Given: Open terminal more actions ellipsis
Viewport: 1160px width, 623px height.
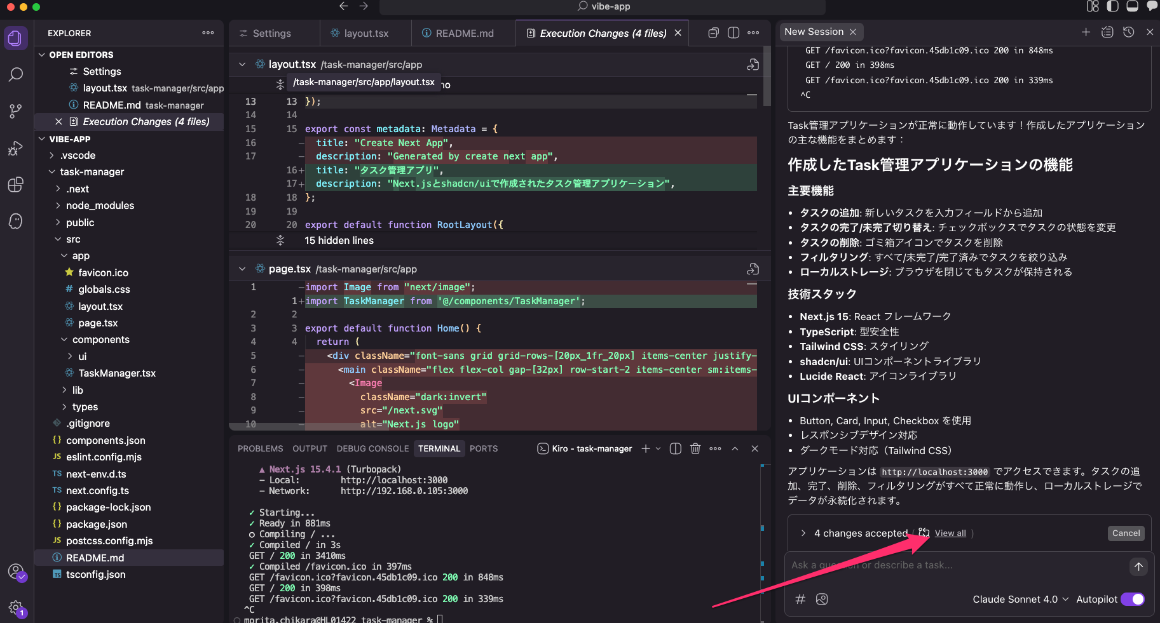Looking at the screenshot, I should coord(715,448).
